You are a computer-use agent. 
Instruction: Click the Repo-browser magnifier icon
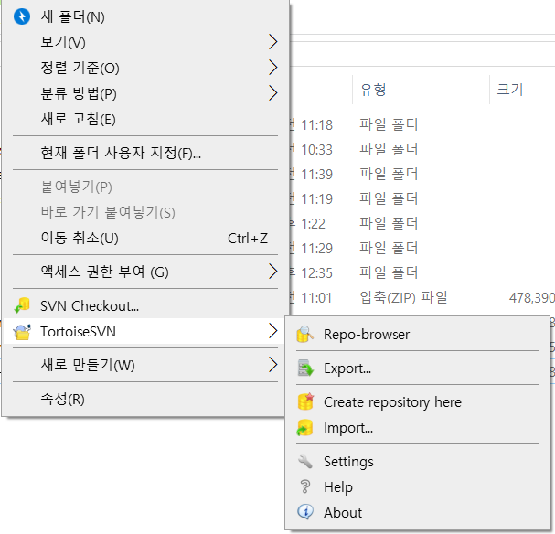pyautogui.click(x=304, y=335)
